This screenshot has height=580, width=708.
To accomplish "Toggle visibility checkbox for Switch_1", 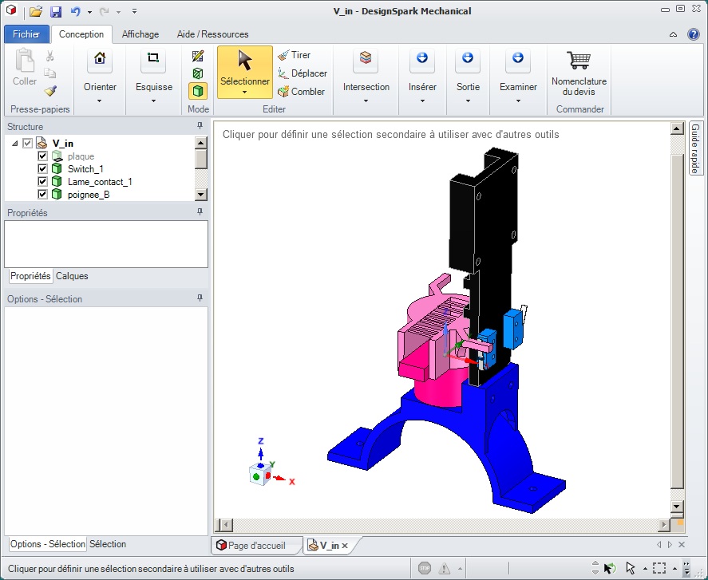I will pos(42,169).
